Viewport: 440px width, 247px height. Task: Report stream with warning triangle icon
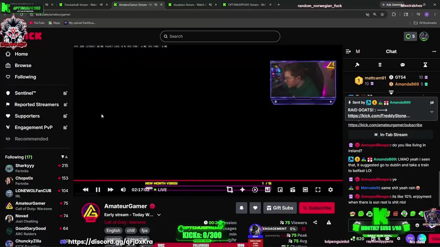coord(329,223)
